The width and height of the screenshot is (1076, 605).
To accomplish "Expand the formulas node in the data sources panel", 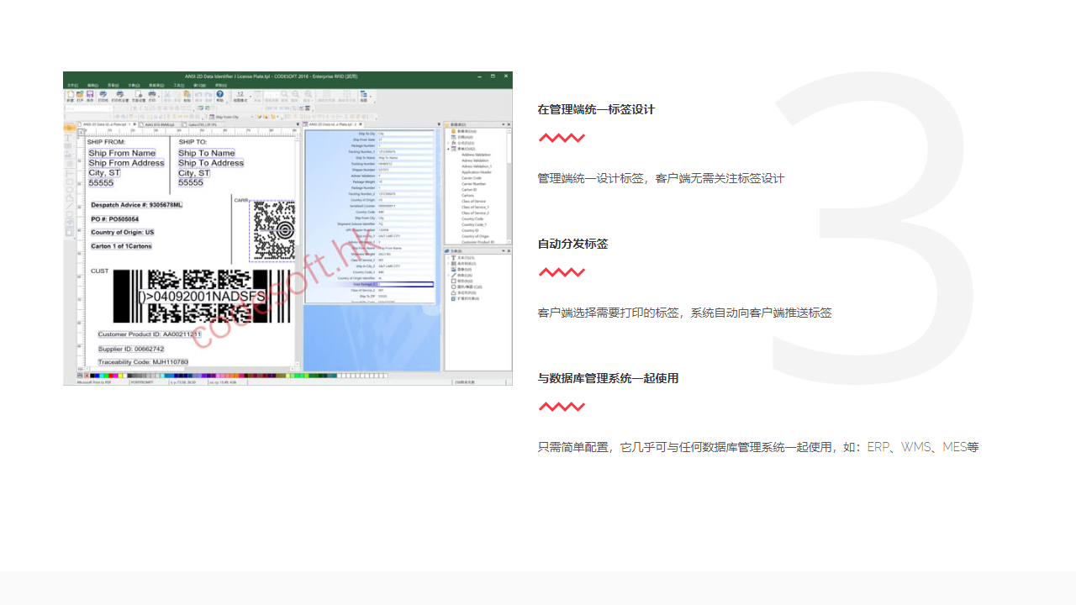I will tap(448, 143).
